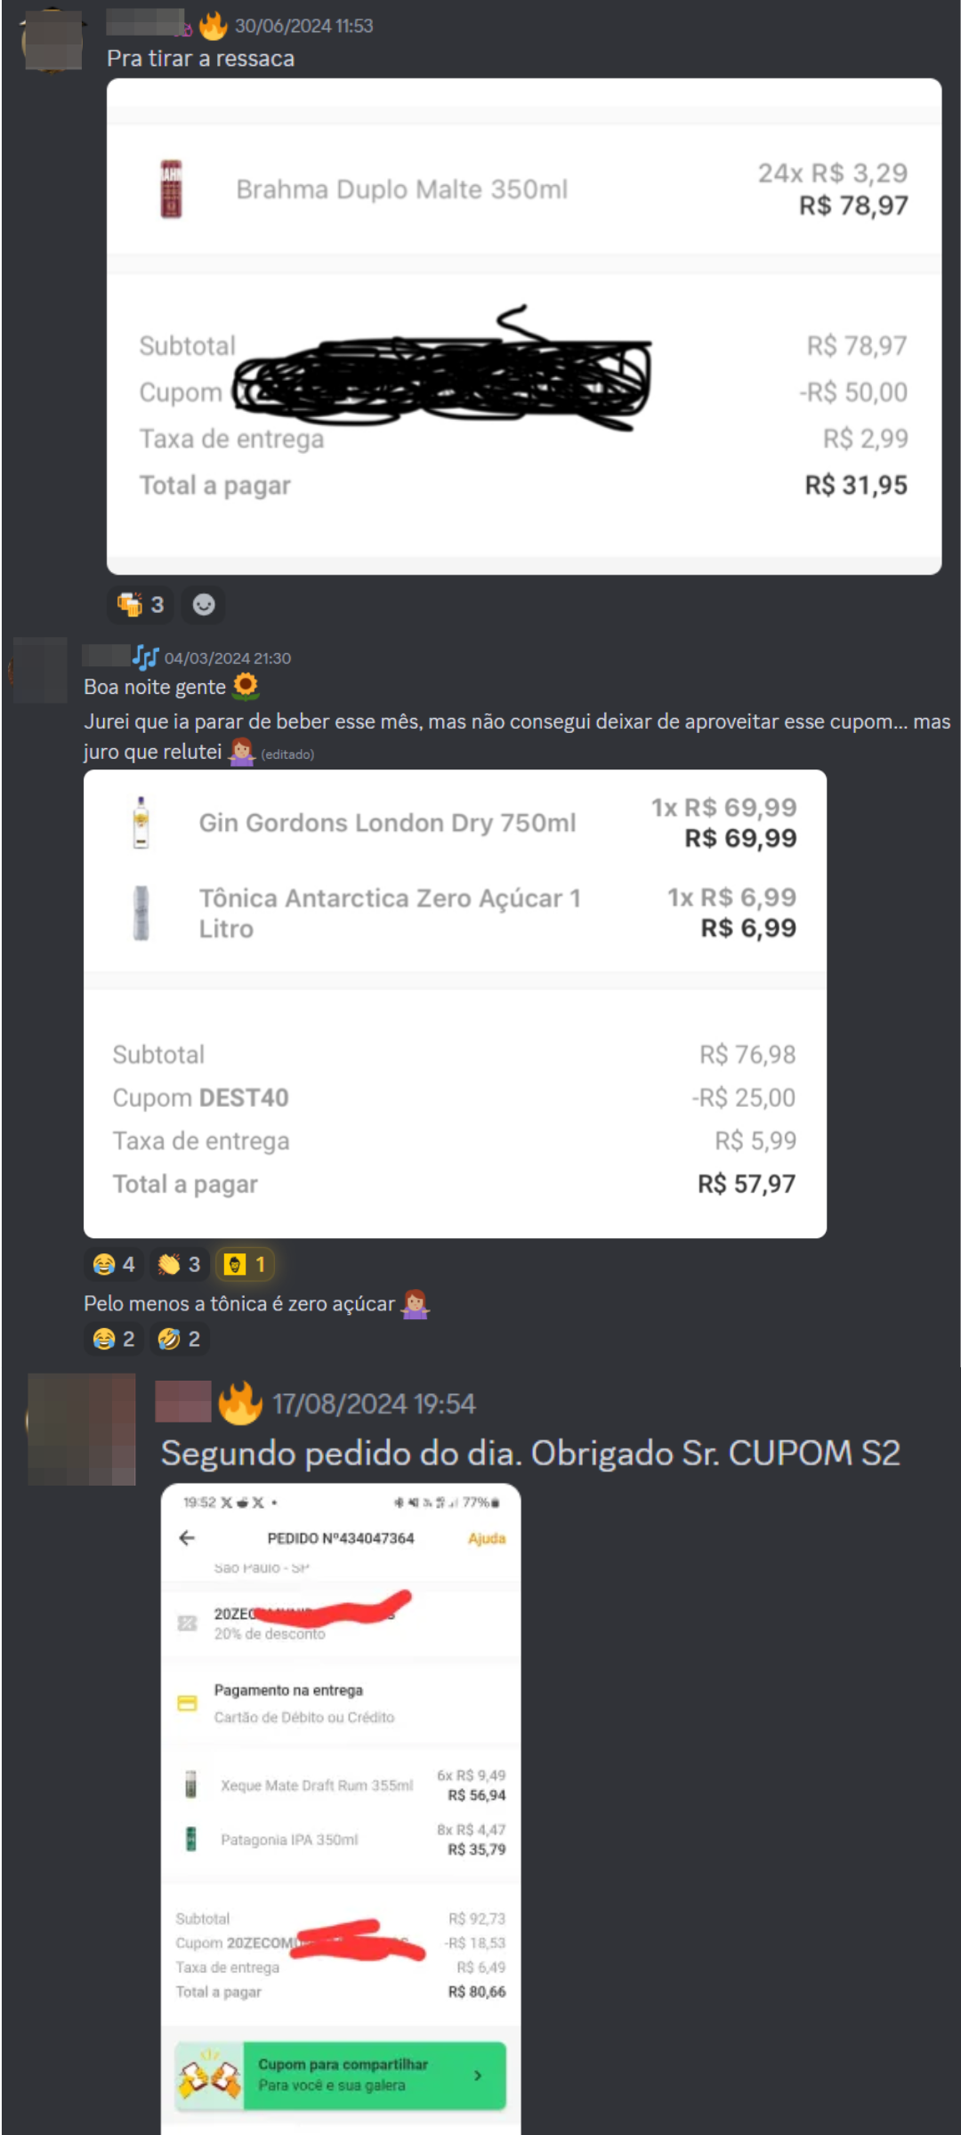Image resolution: width=961 pixels, height=2135 pixels.
Task: Expand the share coupon banner chevron
Action: pos(478,2075)
